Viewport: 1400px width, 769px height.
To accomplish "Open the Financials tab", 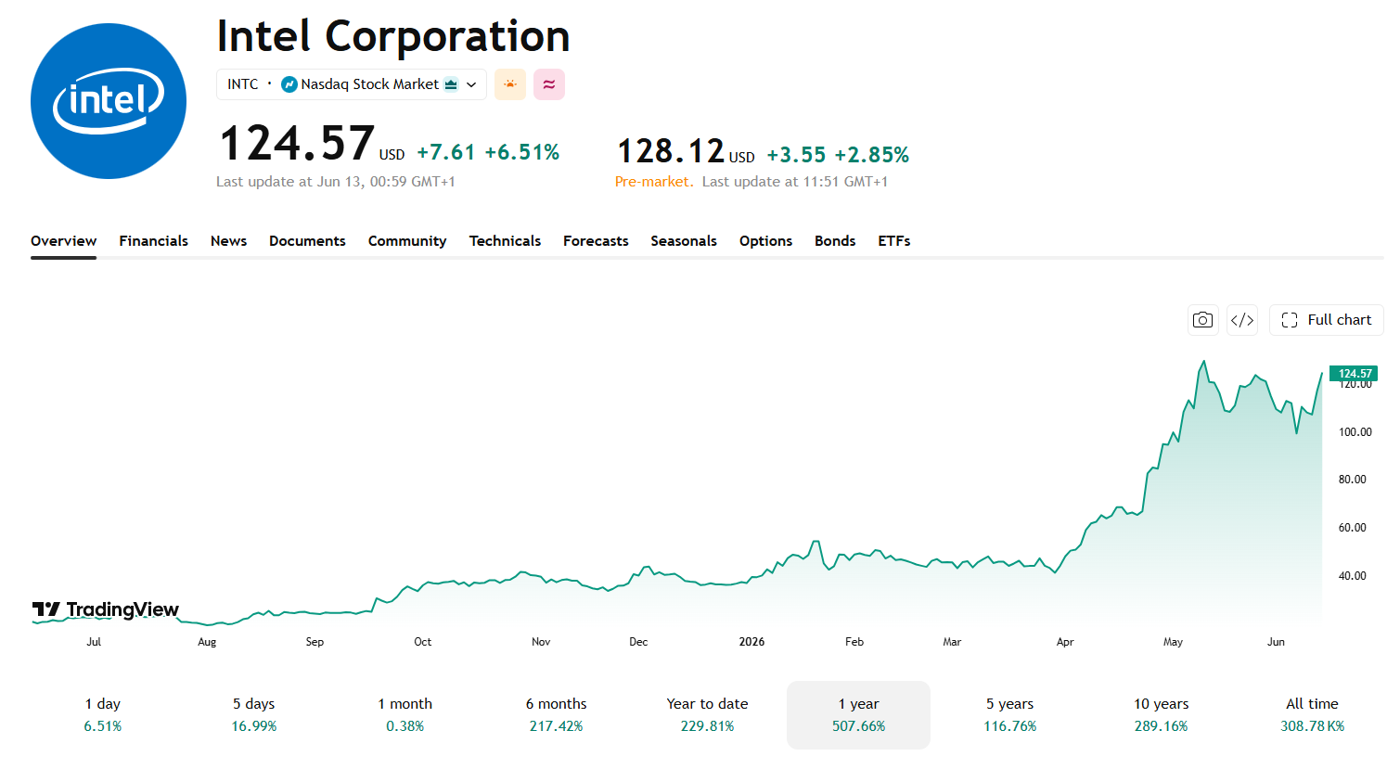I will click(x=153, y=241).
